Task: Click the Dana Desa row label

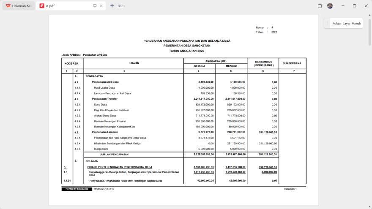Action: click(100, 105)
